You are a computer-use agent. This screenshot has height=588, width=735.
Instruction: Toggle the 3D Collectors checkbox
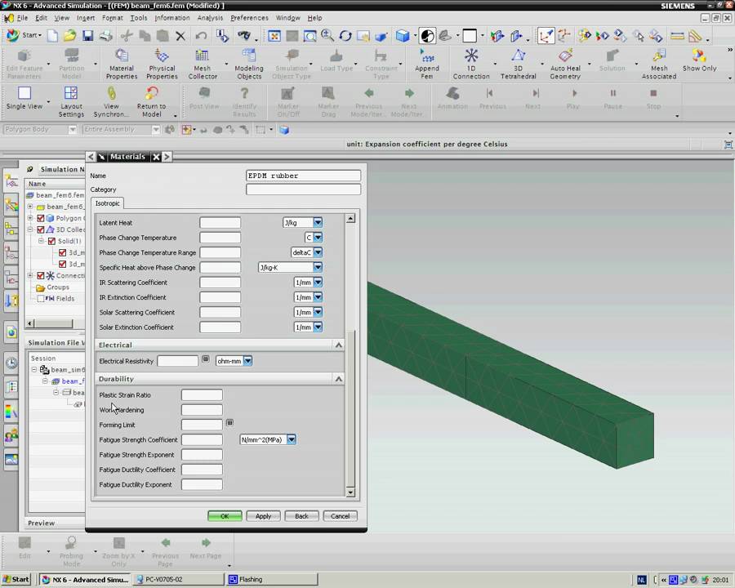[40, 229]
